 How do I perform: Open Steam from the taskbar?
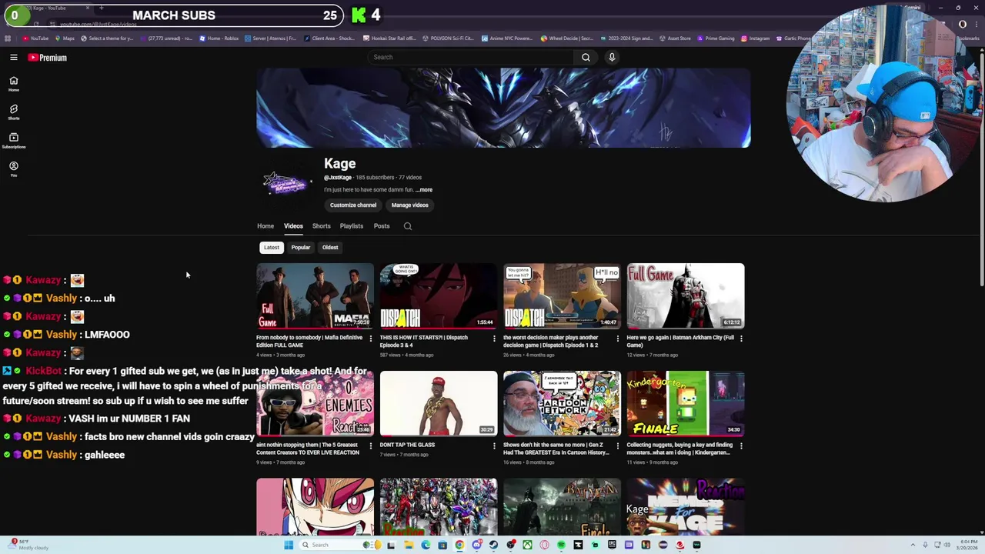pyautogui.click(x=493, y=545)
